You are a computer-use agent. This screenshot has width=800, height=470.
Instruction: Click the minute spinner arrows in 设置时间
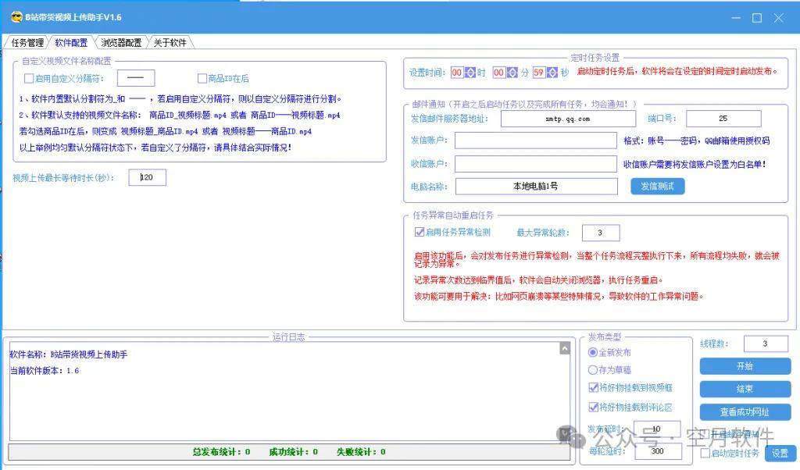(512, 73)
